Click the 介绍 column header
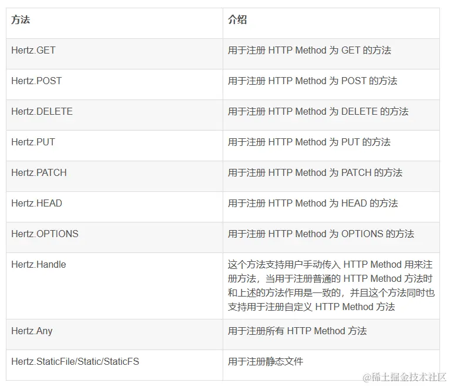450x386 pixels. (x=237, y=20)
